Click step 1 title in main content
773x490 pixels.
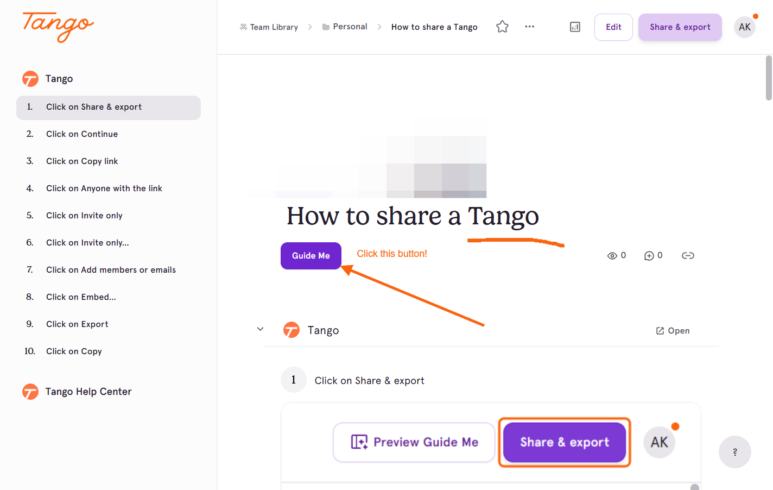(x=370, y=381)
